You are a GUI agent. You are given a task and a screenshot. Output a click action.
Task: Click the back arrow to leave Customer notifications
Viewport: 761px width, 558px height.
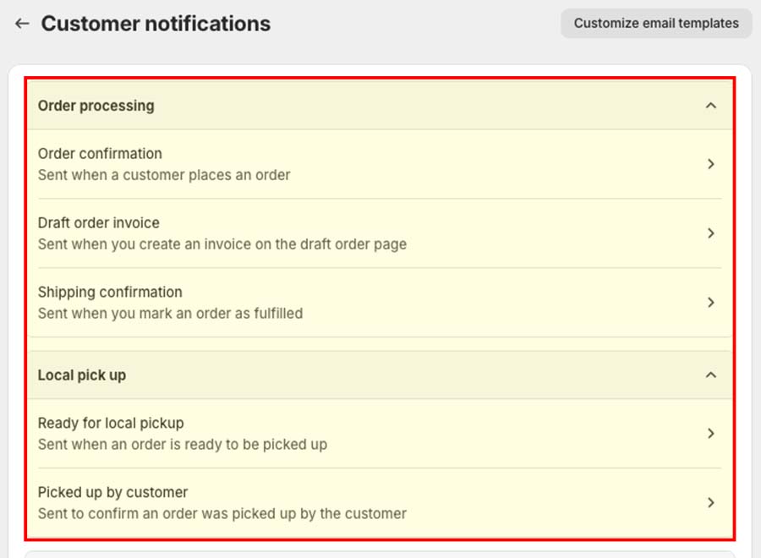pyautogui.click(x=21, y=24)
